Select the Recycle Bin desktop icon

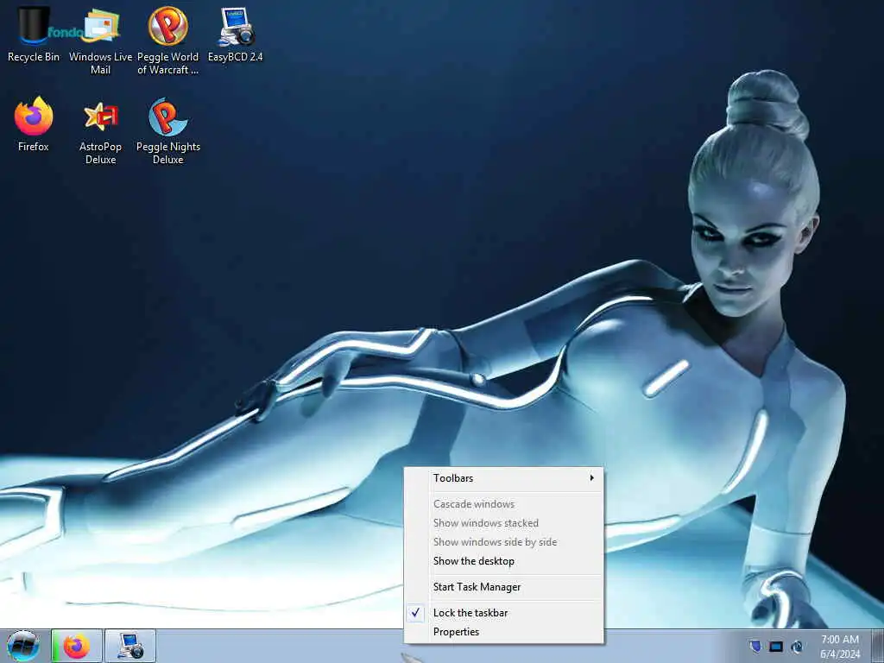click(34, 34)
